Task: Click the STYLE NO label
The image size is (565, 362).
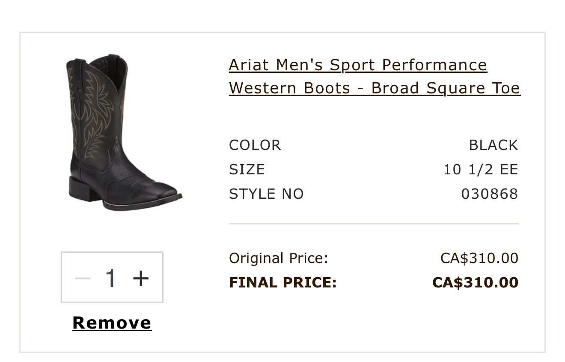Action: coord(266,193)
